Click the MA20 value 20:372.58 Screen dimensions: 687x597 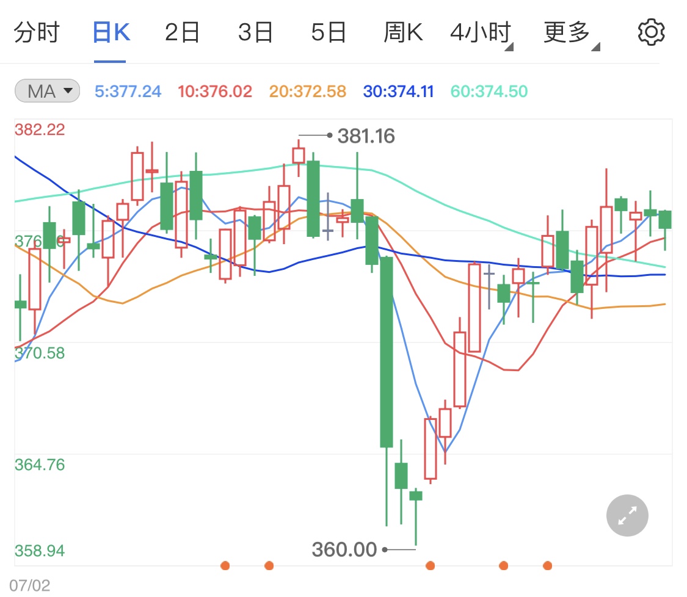pos(308,91)
